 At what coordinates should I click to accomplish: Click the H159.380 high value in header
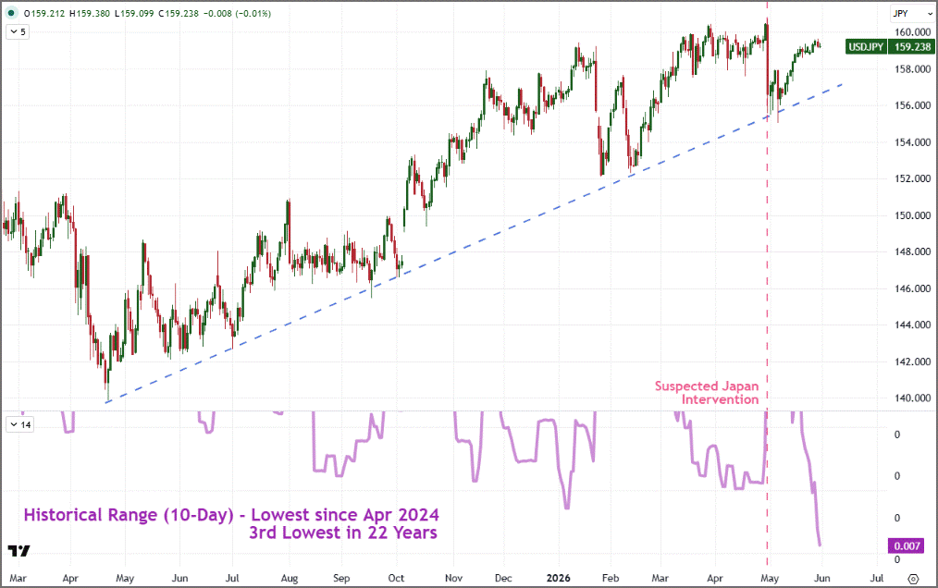pos(90,13)
